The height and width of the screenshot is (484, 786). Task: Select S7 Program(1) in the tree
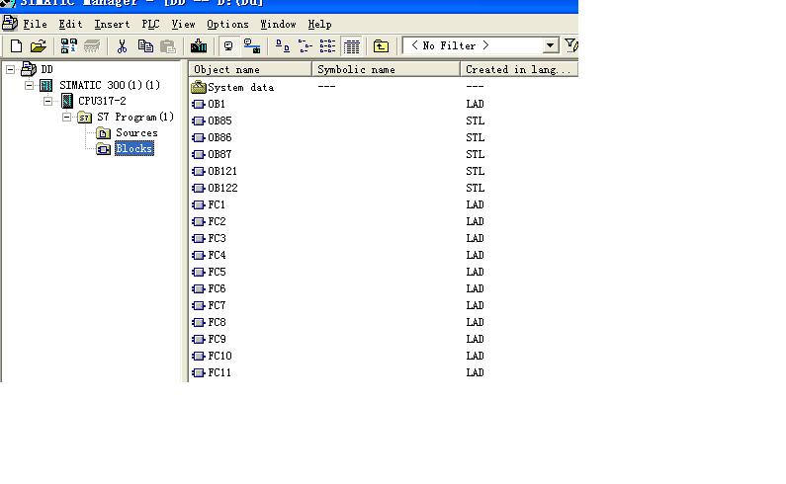(x=135, y=117)
